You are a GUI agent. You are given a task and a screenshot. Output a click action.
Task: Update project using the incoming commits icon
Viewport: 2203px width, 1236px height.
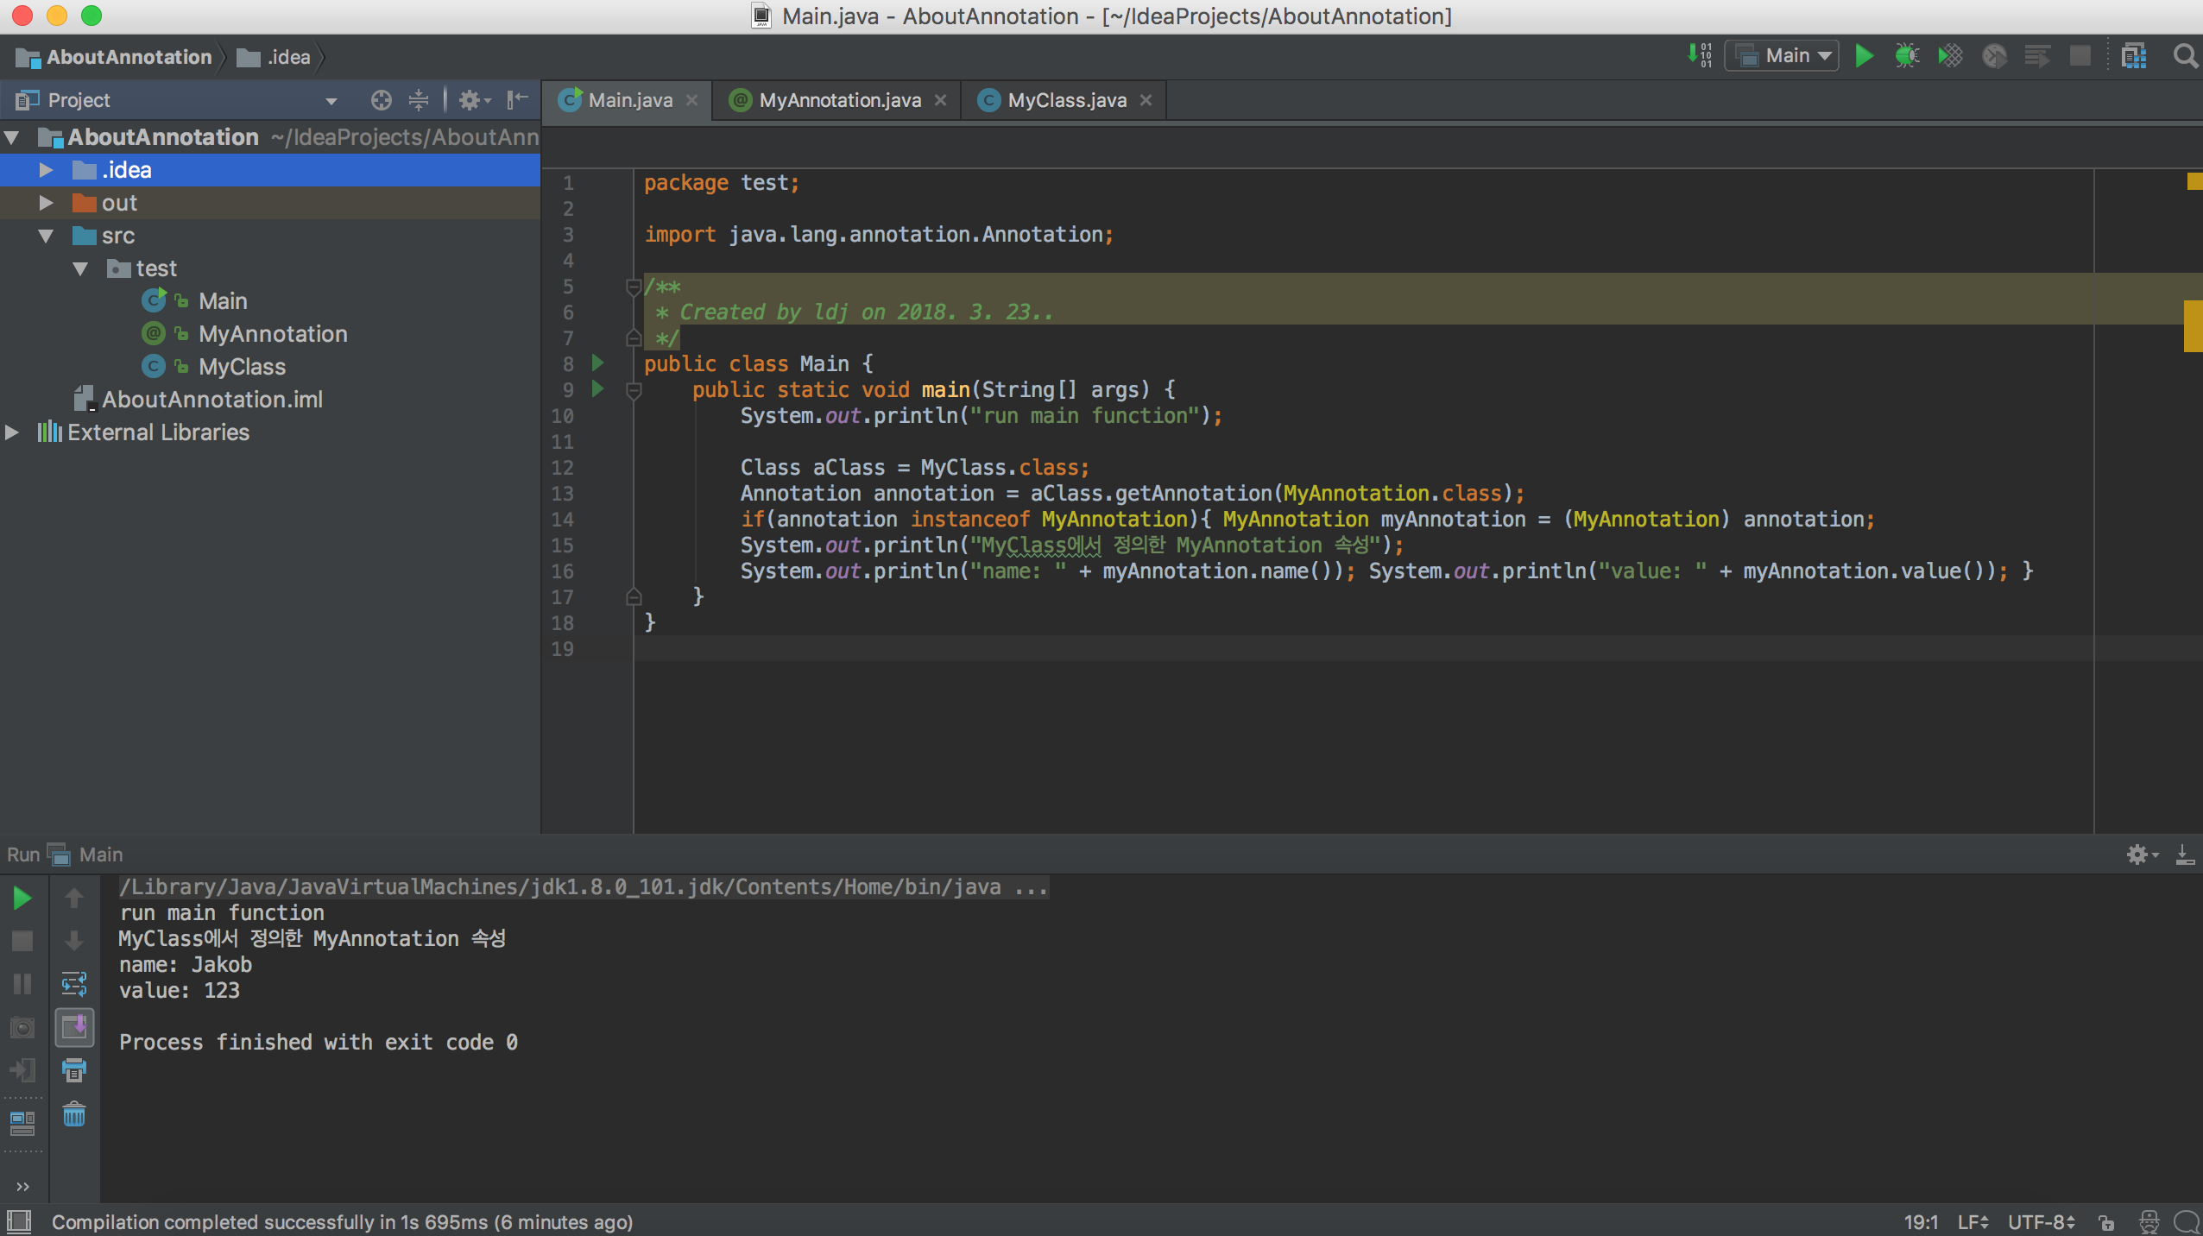pos(1699,55)
